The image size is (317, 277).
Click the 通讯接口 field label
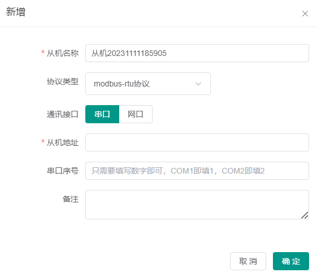[63, 114]
